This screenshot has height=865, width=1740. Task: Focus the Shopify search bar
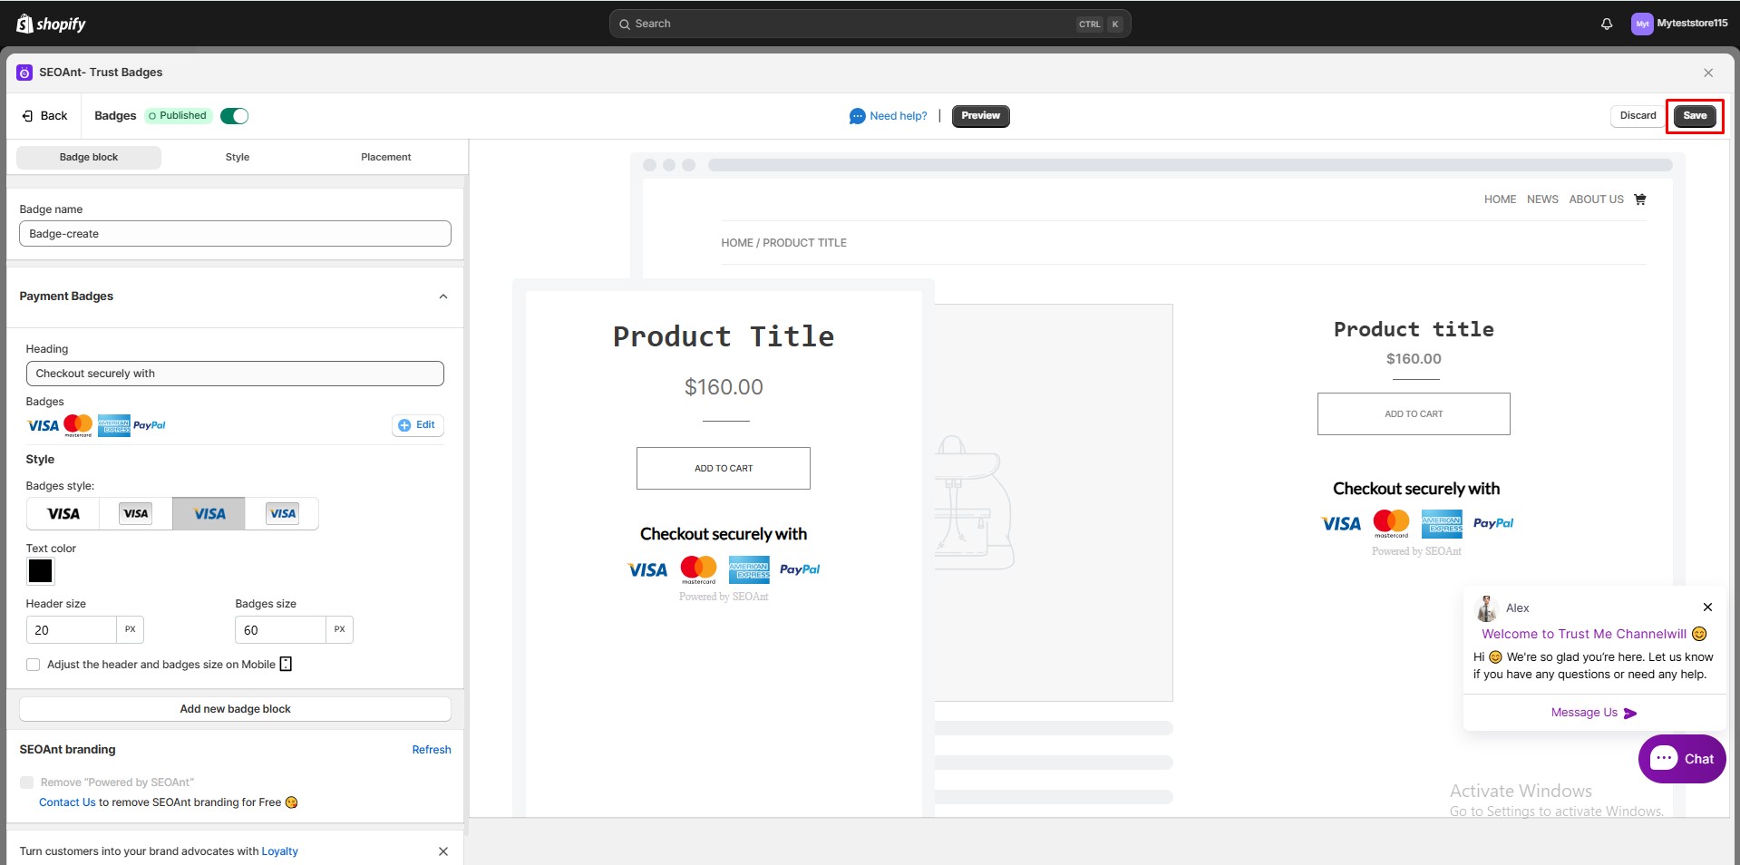870,24
